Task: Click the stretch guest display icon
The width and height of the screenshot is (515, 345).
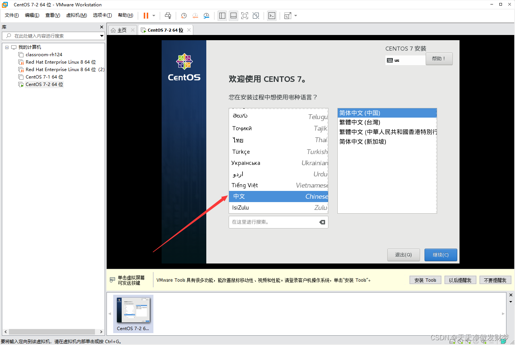Action: coord(287,16)
